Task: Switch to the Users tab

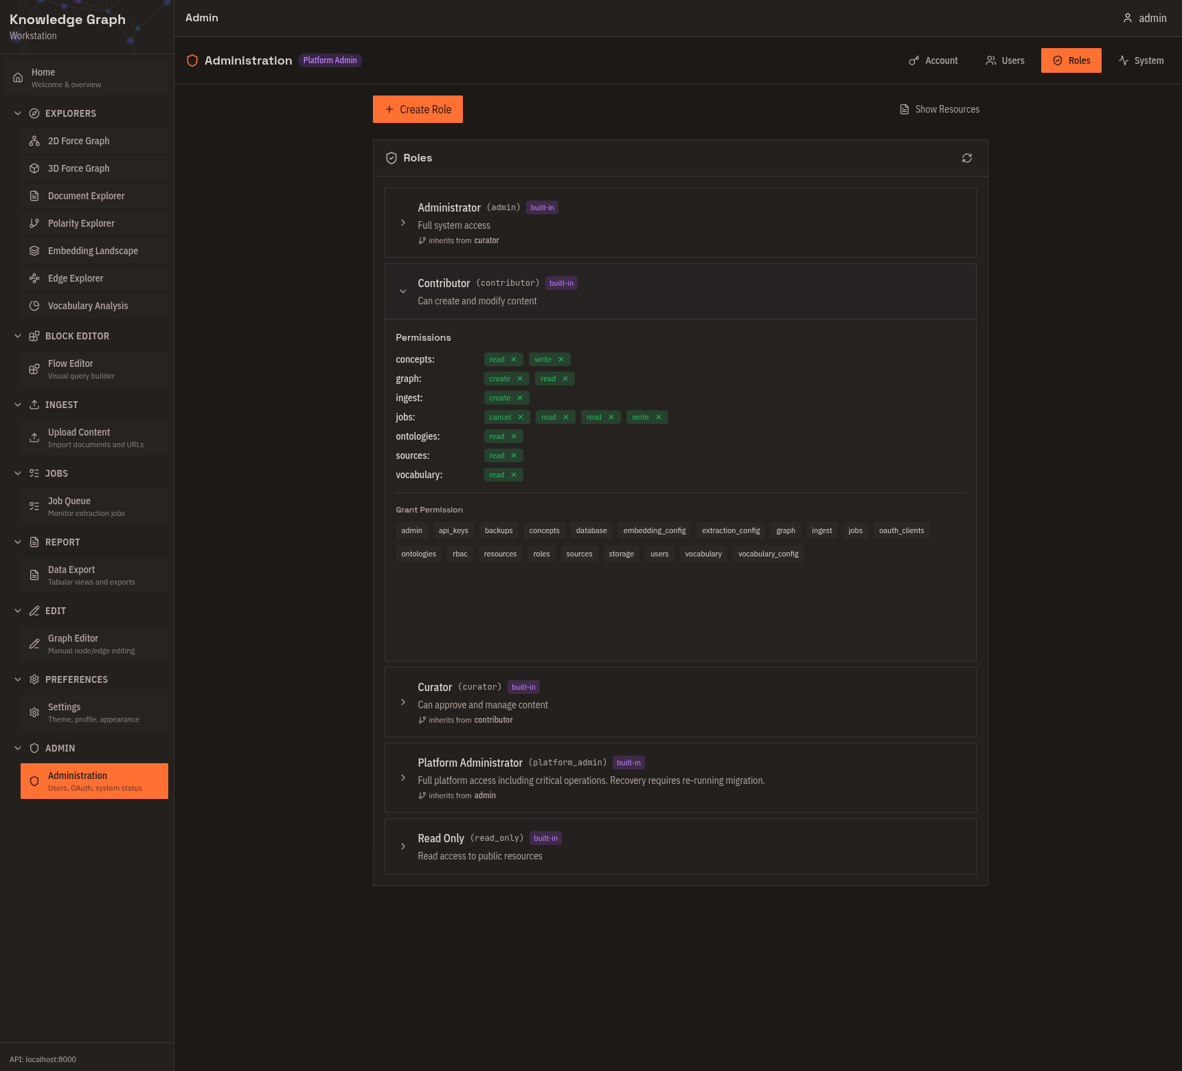Action: [x=1005, y=60]
